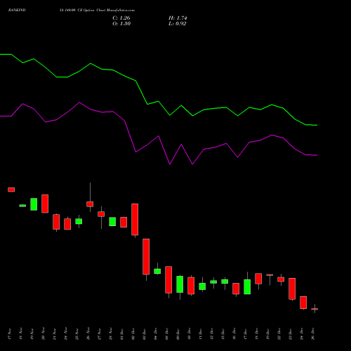
Task: Click the low value L: 0.92
Action: (178, 24)
